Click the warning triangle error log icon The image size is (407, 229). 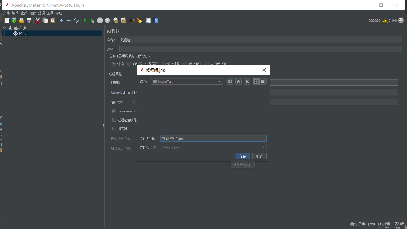(385, 20)
